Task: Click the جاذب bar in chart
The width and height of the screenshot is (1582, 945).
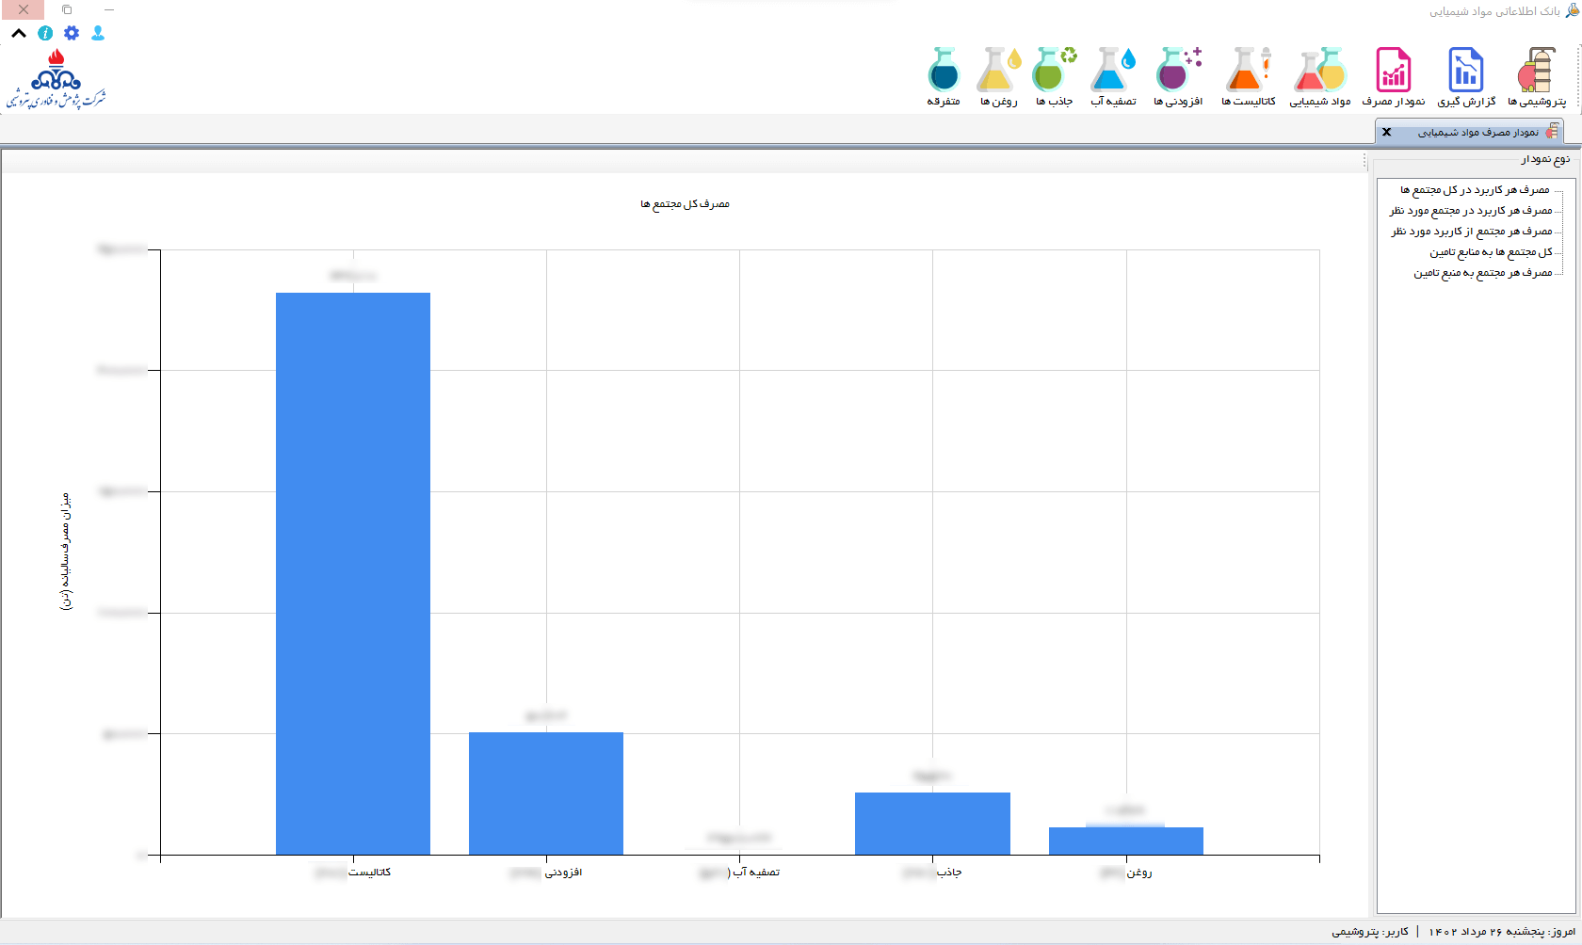Action: point(932,824)
